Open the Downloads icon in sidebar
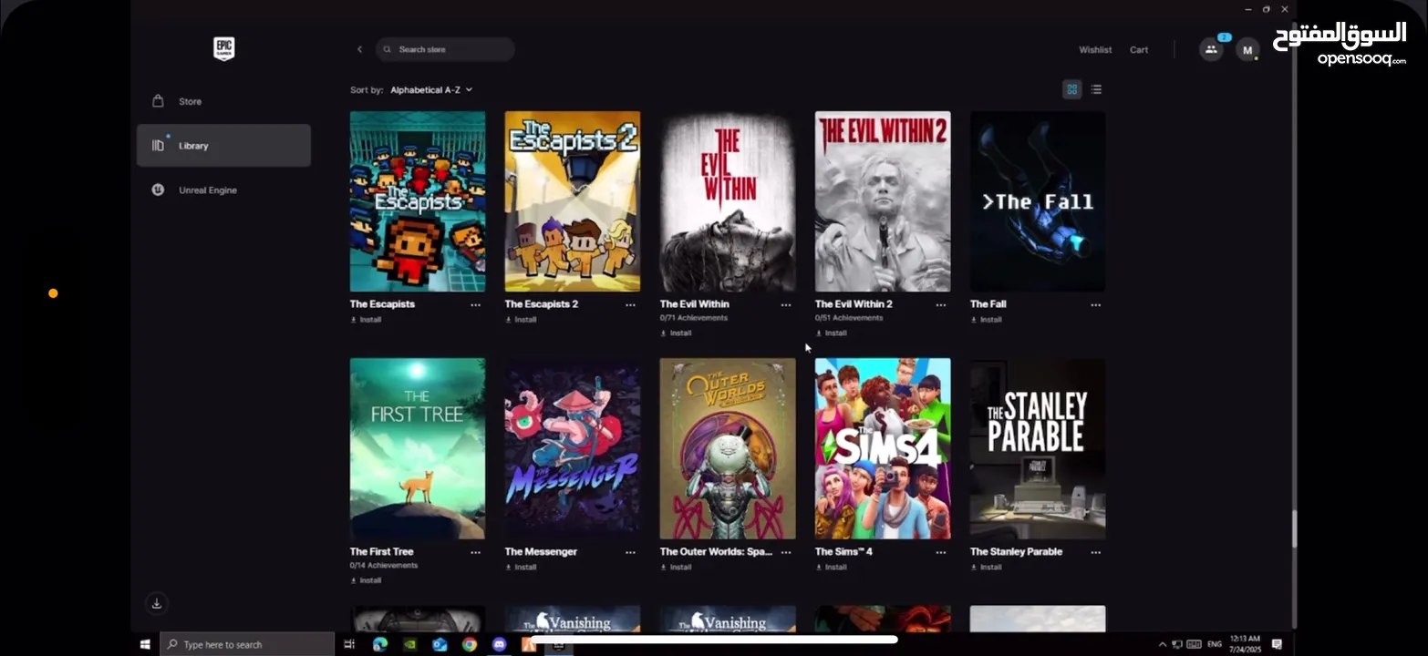 click(157, 603)
